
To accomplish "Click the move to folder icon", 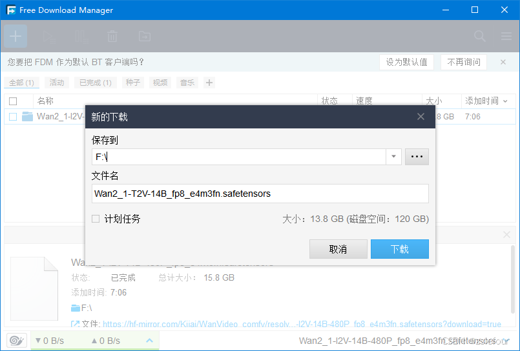I will point(144,36).
